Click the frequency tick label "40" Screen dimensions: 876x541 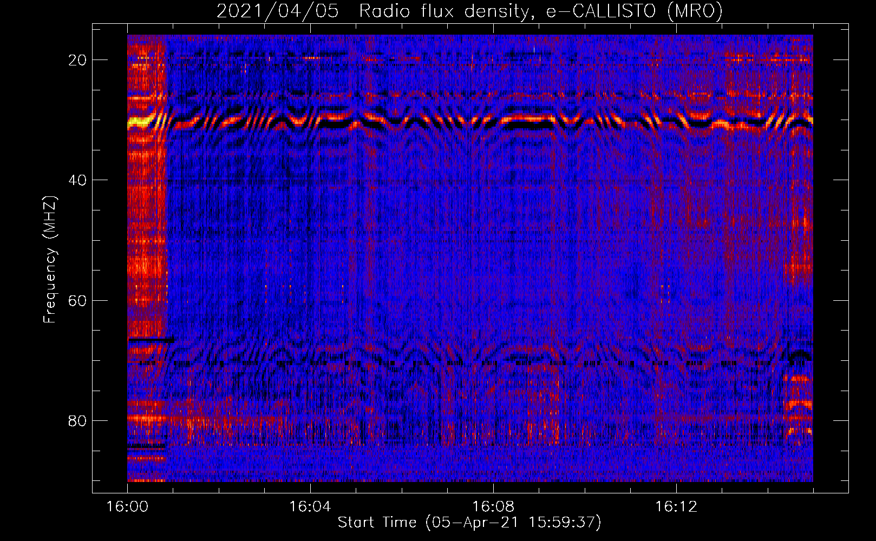point(77,180)
